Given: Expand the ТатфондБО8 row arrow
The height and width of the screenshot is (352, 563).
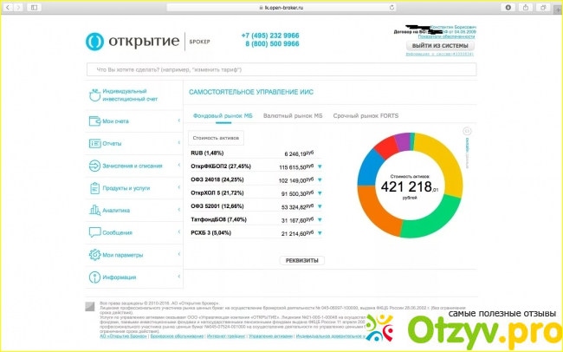Looking at the screenshot, I should (319, 221).
